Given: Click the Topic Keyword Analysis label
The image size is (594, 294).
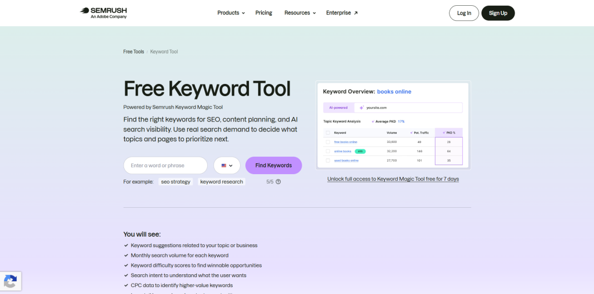Looking at the screenshot, I should [342, 122].
